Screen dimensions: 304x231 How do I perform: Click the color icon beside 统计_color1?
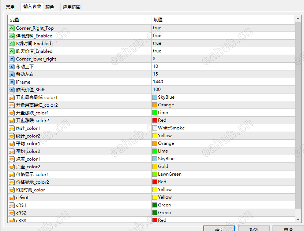(x=12, y=128)
